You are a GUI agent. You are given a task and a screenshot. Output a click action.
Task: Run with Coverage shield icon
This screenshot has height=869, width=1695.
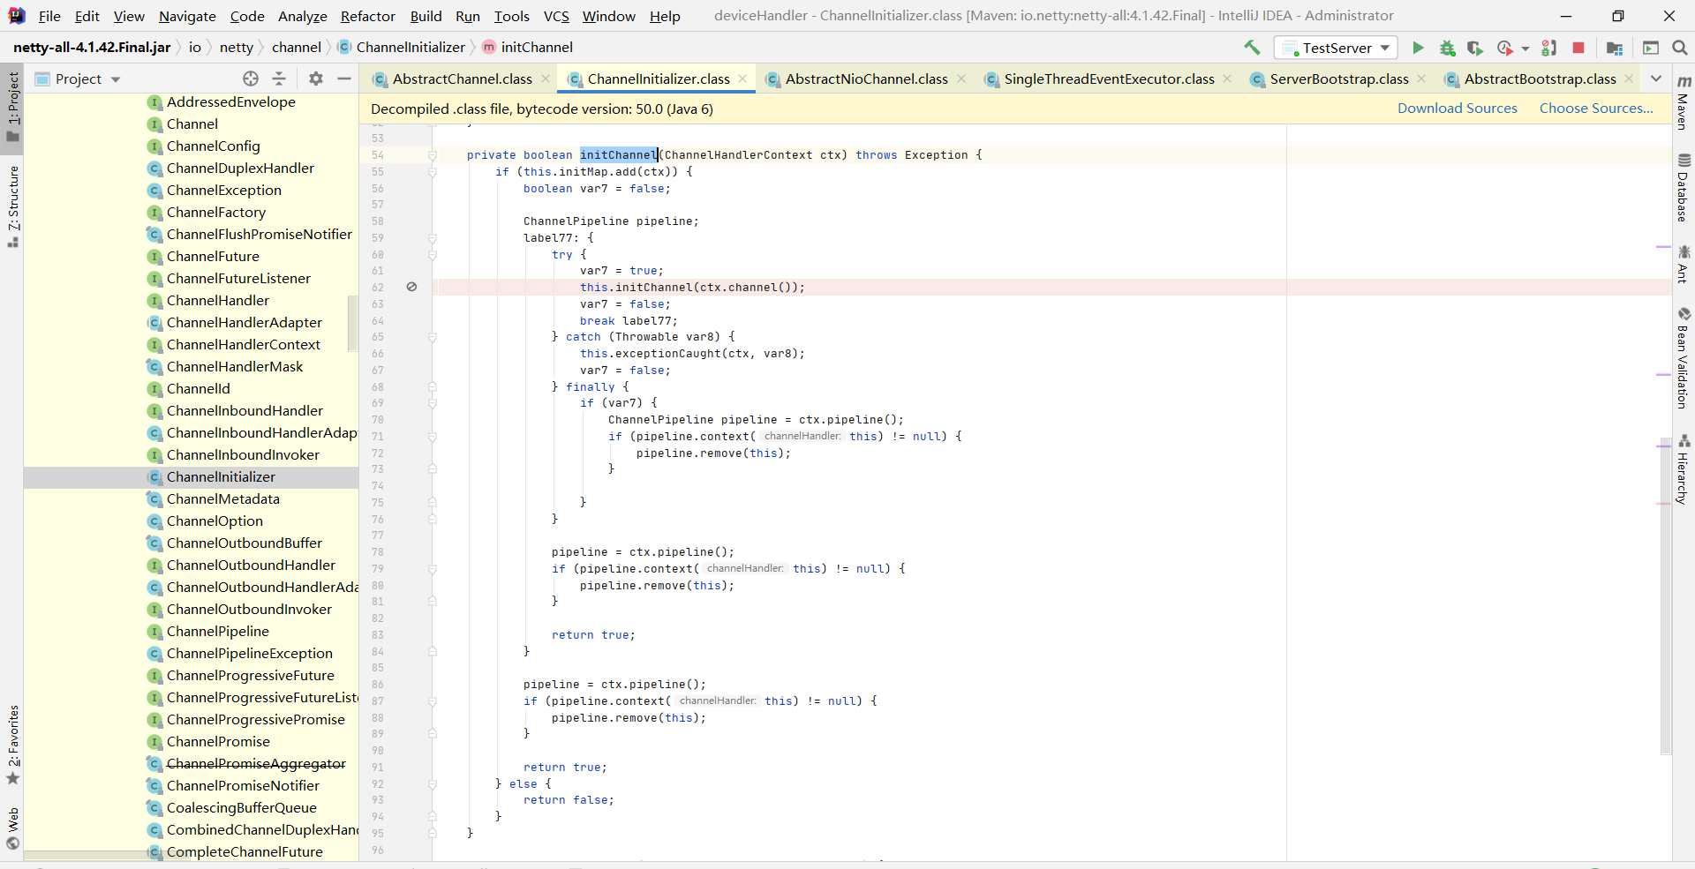point(1475,48)
